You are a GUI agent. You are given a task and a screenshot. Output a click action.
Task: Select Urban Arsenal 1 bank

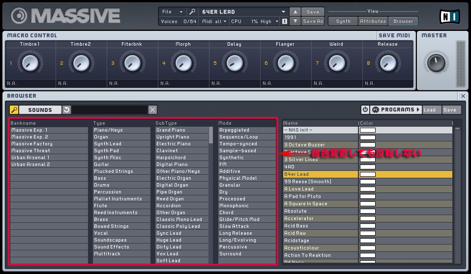click(x=49, y=158)
